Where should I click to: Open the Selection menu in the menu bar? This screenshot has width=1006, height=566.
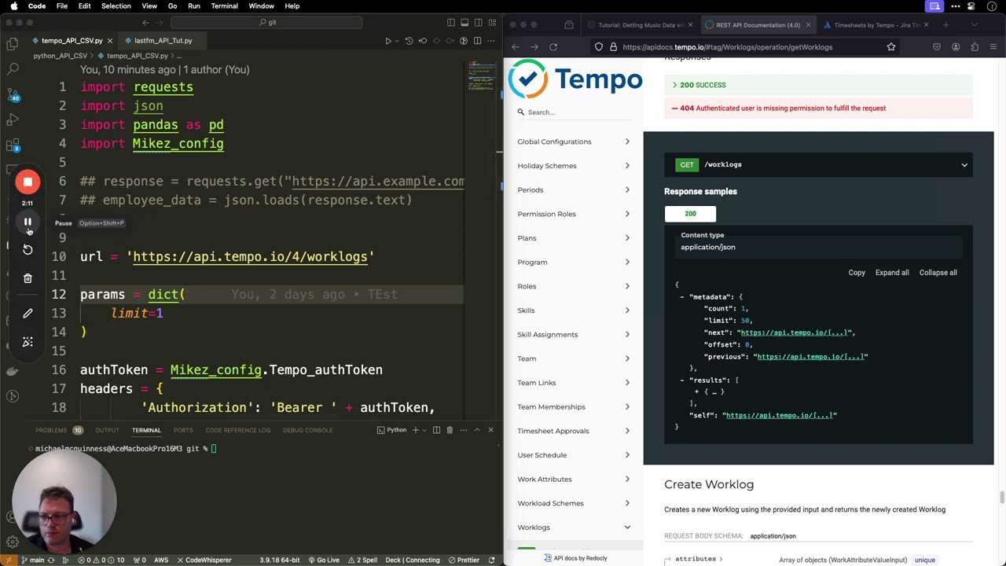(116, 6)
